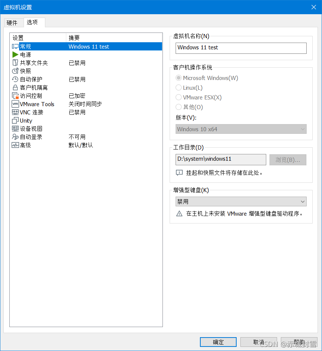This screenshot has height=351, width=322.
Task: Click the 自动保护 clock icon
Action: (15, 79)
